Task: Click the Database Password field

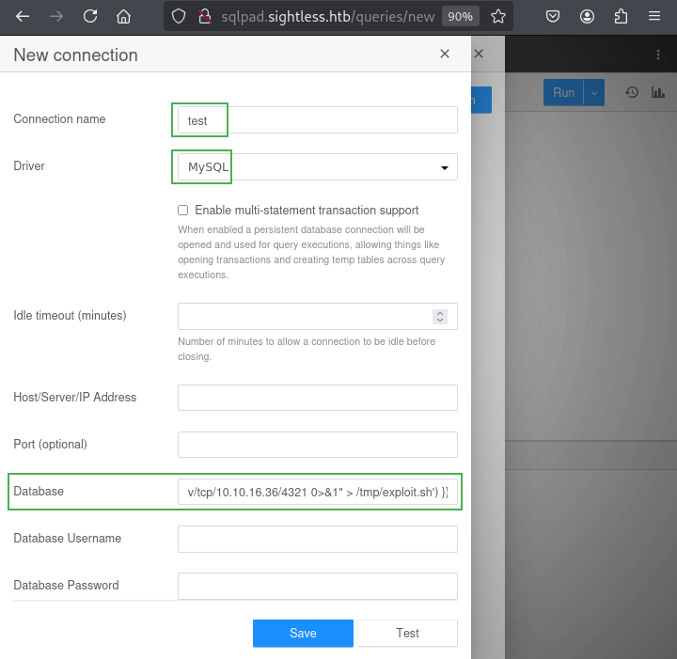Action: pos(318,586)
